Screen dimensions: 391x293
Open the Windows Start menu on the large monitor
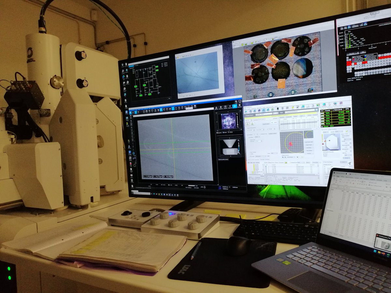click(132, 193)
